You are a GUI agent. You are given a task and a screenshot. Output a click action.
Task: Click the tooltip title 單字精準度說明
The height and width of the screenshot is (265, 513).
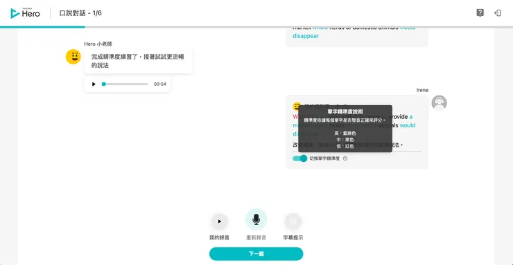click(x=345, y=111)
